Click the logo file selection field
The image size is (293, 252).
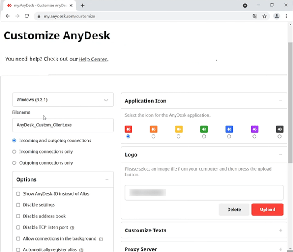(204, 193)
